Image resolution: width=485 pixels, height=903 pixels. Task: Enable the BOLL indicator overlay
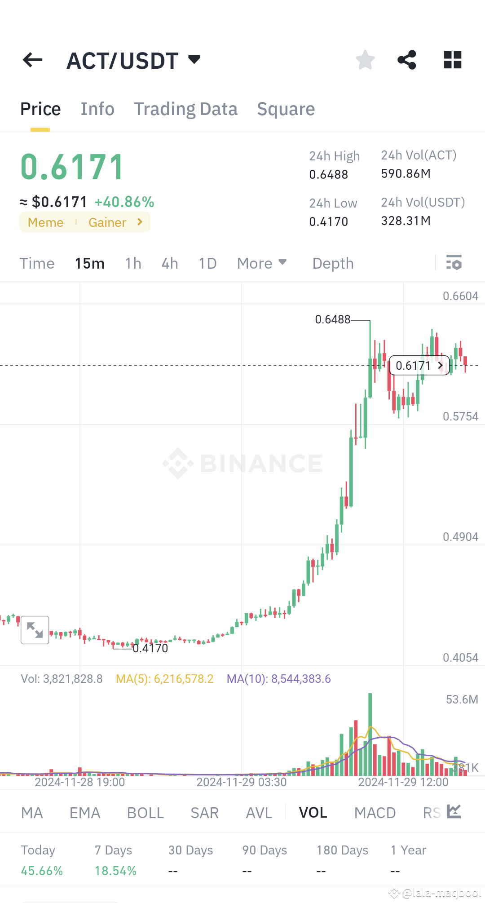tap(145, 812)
